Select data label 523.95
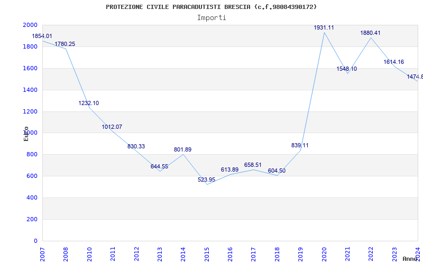Screen dimensions: 423x264 tap(206, 180)
